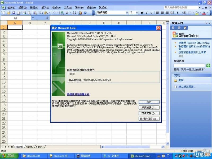Click the 搜尋目標 search input field

point(189,65)
